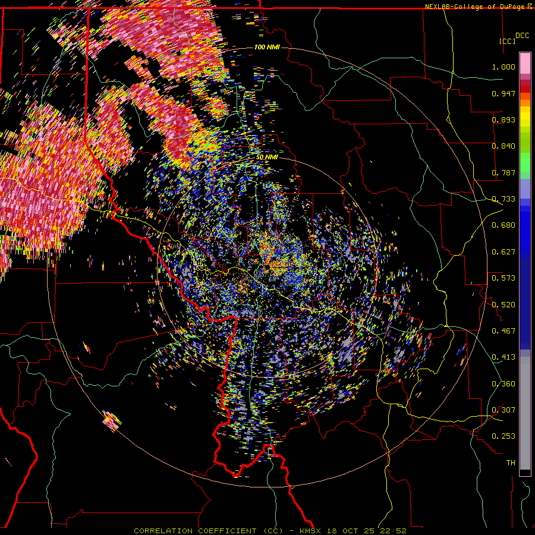Click the 50 NMI range ring label
This screenshot has height=535, width=535.
point(267,158)
